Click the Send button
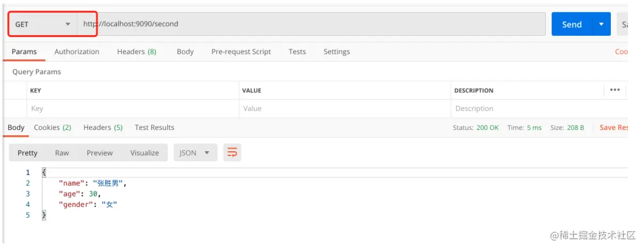The height and width of the screenshot is (249, 644). 571,24
